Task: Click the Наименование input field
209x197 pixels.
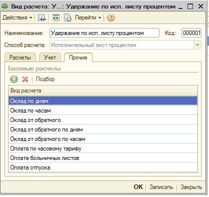Action: coord(104,33)
